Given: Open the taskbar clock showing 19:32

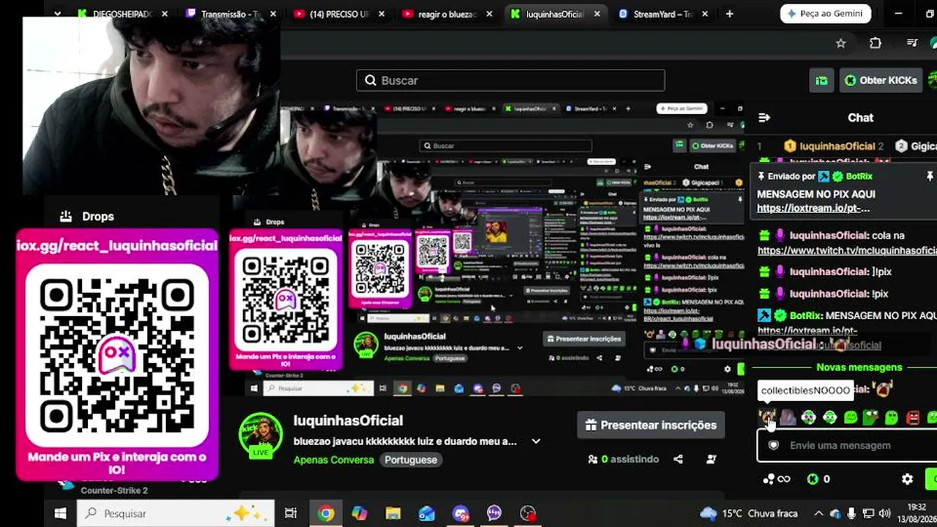Looking at the screenshot, I should click(x=916, y=513).
